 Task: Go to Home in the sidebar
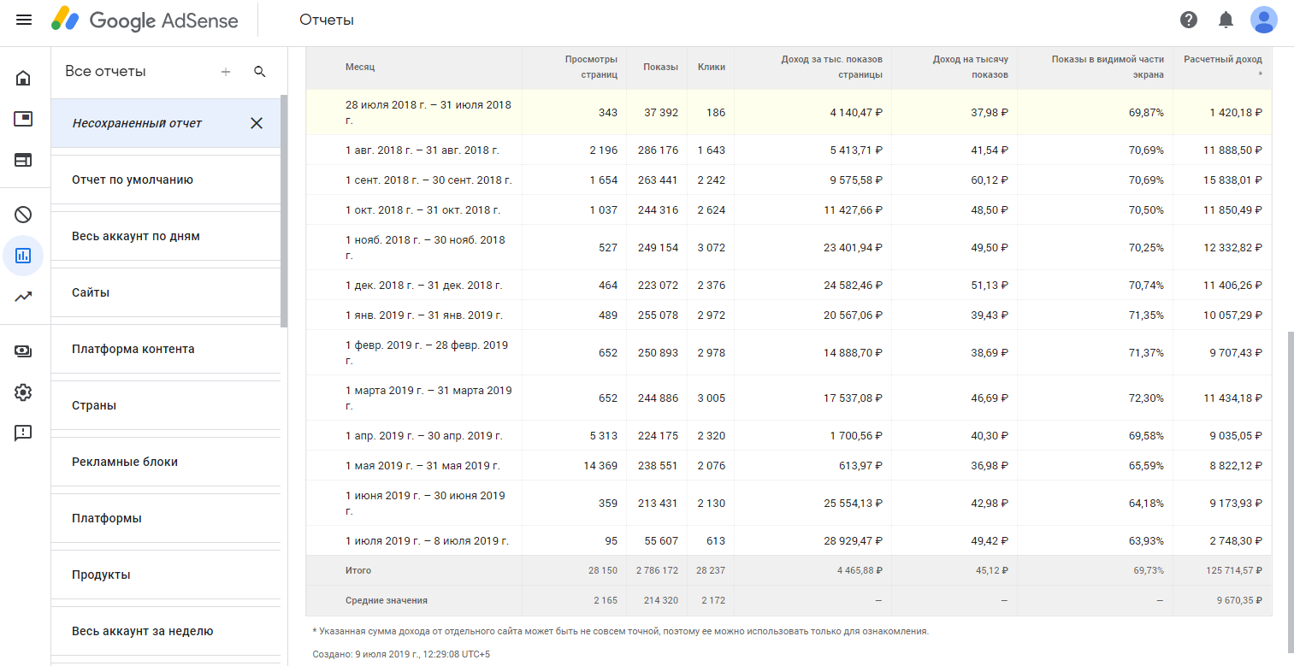(x=23, y=79)
